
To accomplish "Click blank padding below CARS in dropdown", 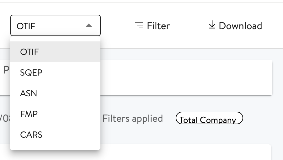I will (x=55, y=146).
